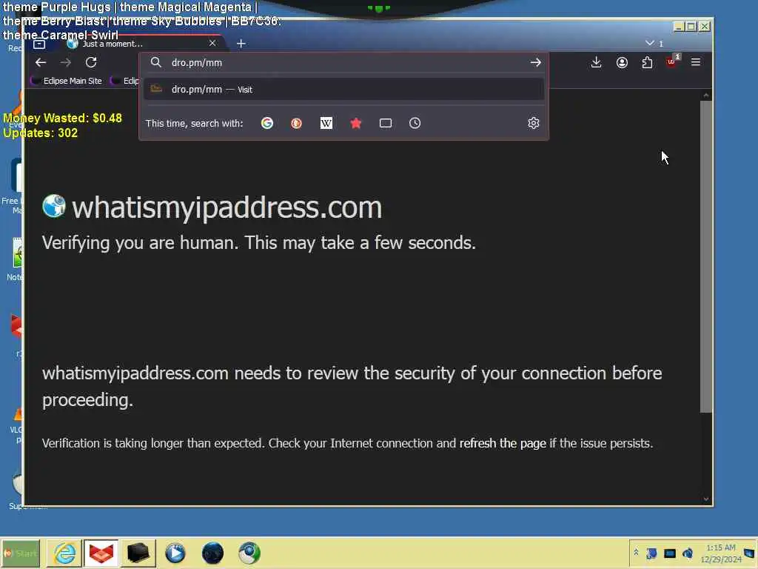Viewport: 758px width, 569px height.
Task: Click the address bar containing dro.pm/mm
Action: (344, 62)
